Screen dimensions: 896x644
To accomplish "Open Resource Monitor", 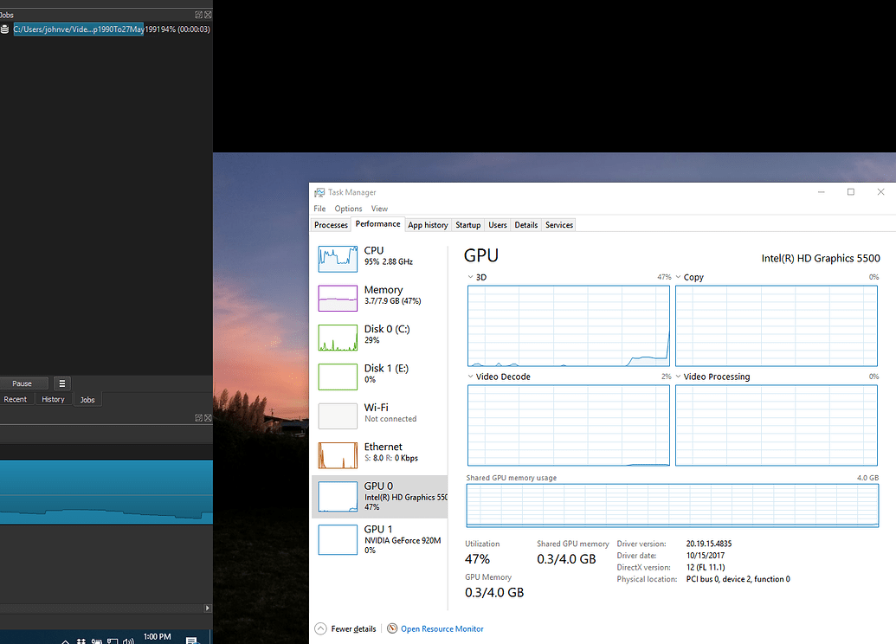I will click(440, 628).
